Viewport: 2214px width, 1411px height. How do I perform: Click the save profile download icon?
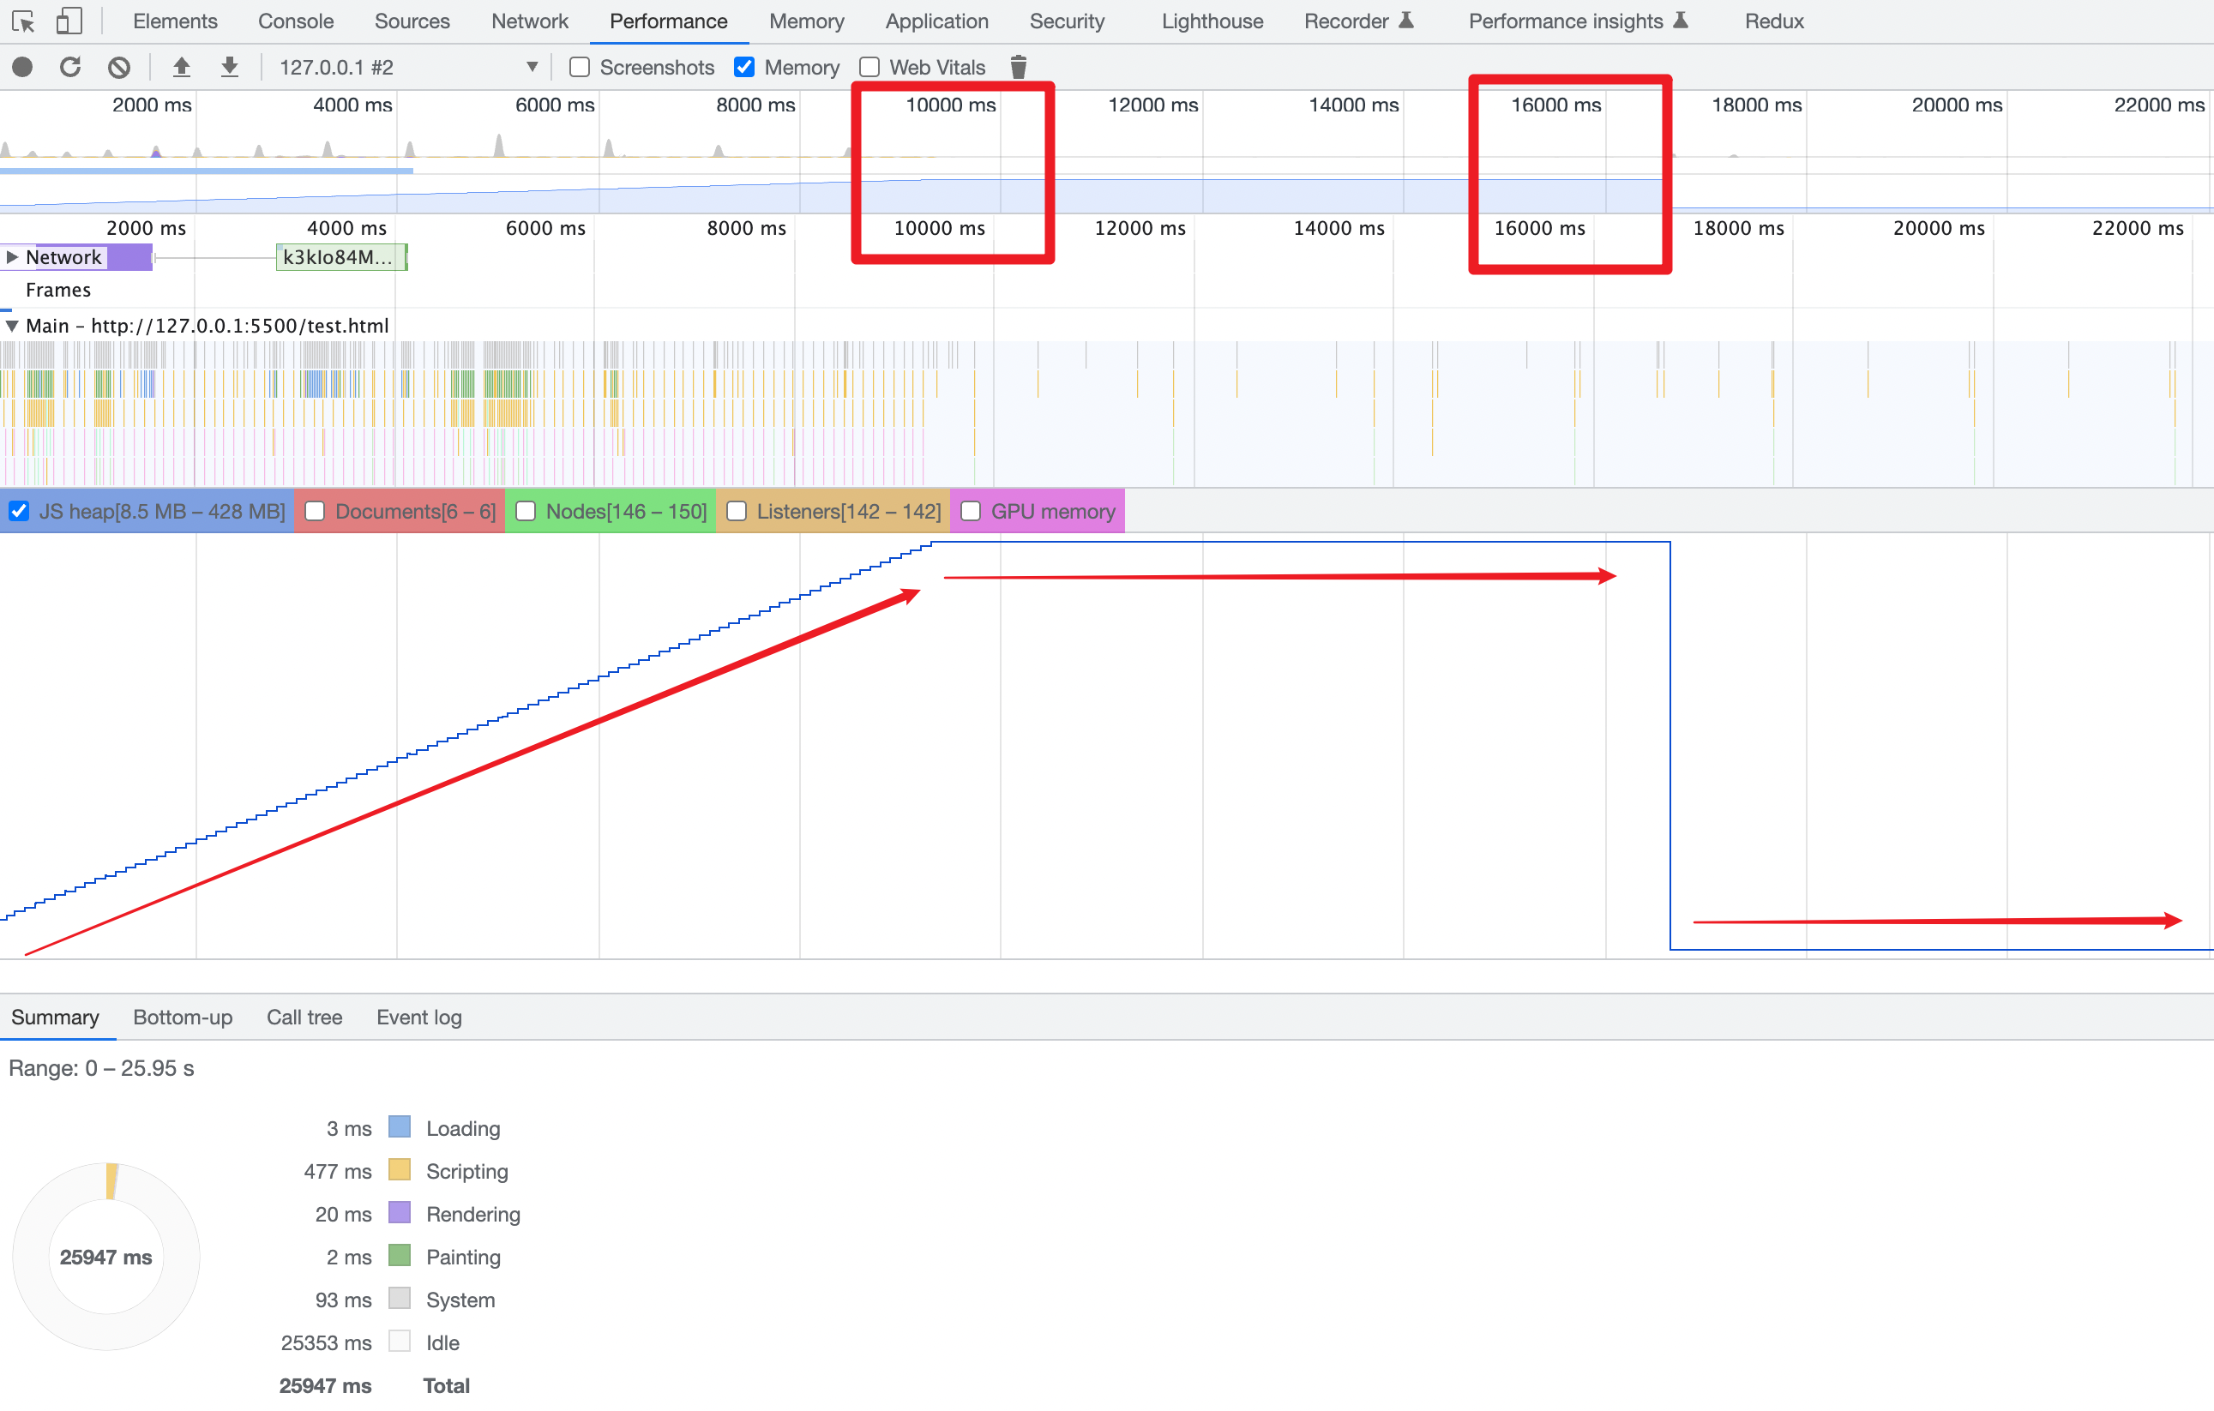[230, 67]
